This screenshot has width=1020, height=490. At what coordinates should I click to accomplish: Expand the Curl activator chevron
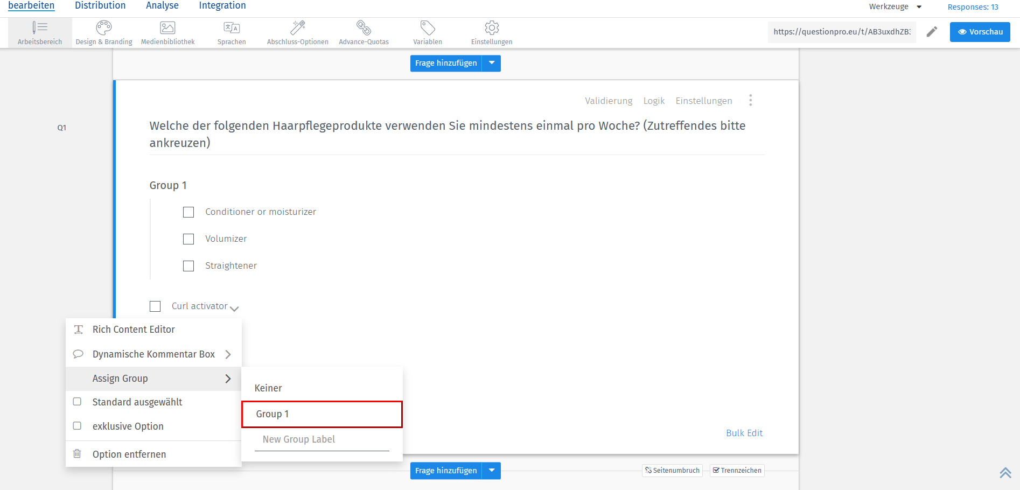coord(234,309)
